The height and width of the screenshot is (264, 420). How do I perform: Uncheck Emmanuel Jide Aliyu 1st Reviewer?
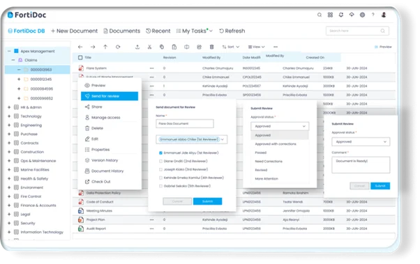[160, 153]
